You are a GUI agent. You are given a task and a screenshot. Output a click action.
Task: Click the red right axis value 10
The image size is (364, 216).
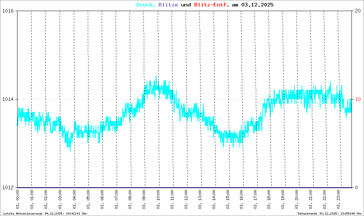pyautogui.click(x=358, y=99)
